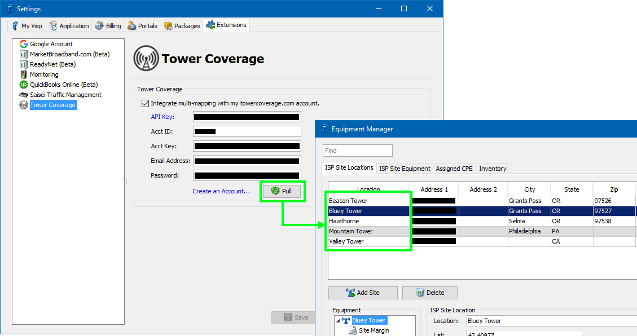Click the Pull button
This screenshot has height=336, width=637.
[x=282, y=191]
